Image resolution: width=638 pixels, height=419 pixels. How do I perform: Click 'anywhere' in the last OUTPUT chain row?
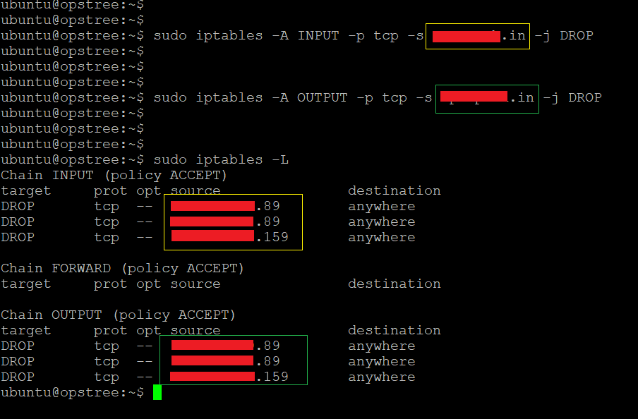(381, 377)
